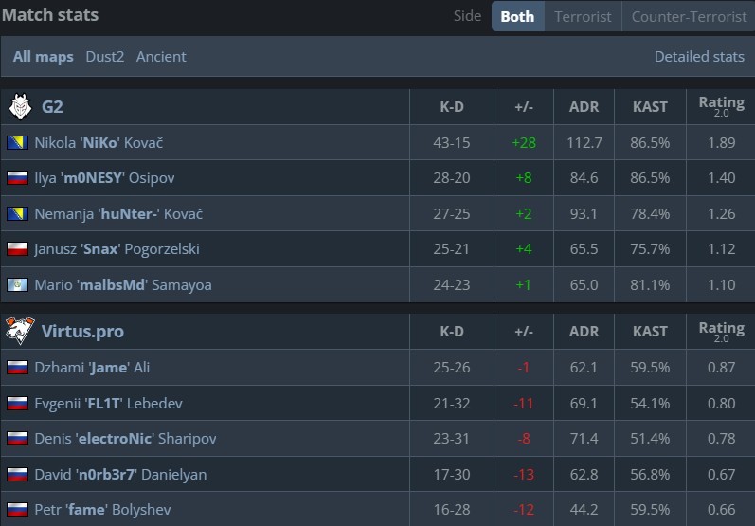Open Nikola 'NiKo' Kovač player profile
The height and width of the screenshot is (526, 755).
tap(99, 143)
